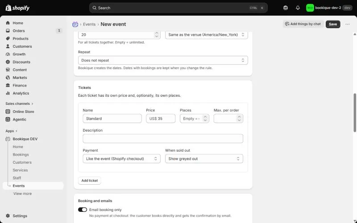Viewport: 357px width, 223px height.
Task: Click the Online Store icon
Action: (8, 111)
